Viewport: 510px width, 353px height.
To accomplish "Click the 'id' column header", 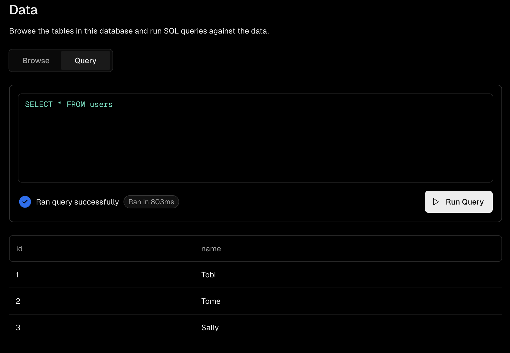I will click(19, 249).
